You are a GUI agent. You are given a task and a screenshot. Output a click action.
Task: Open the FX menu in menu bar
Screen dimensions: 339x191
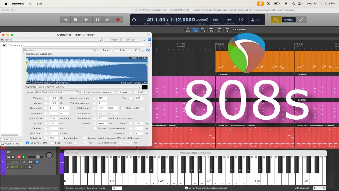30,3
